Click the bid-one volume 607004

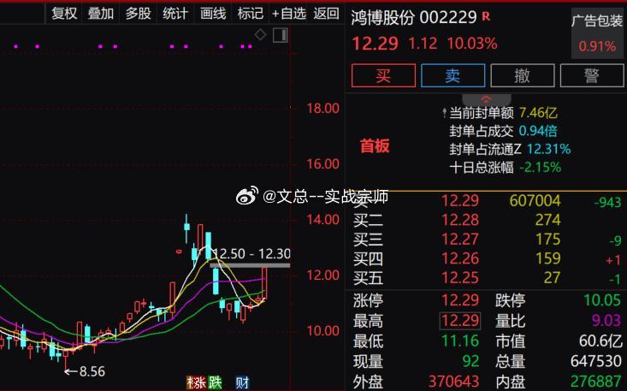click(535, 201)
